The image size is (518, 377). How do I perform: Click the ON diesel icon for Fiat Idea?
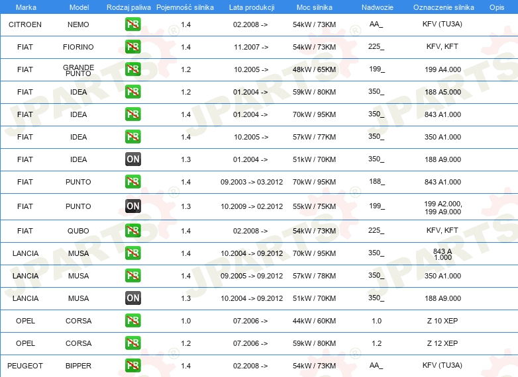click(x=132, y=159)
